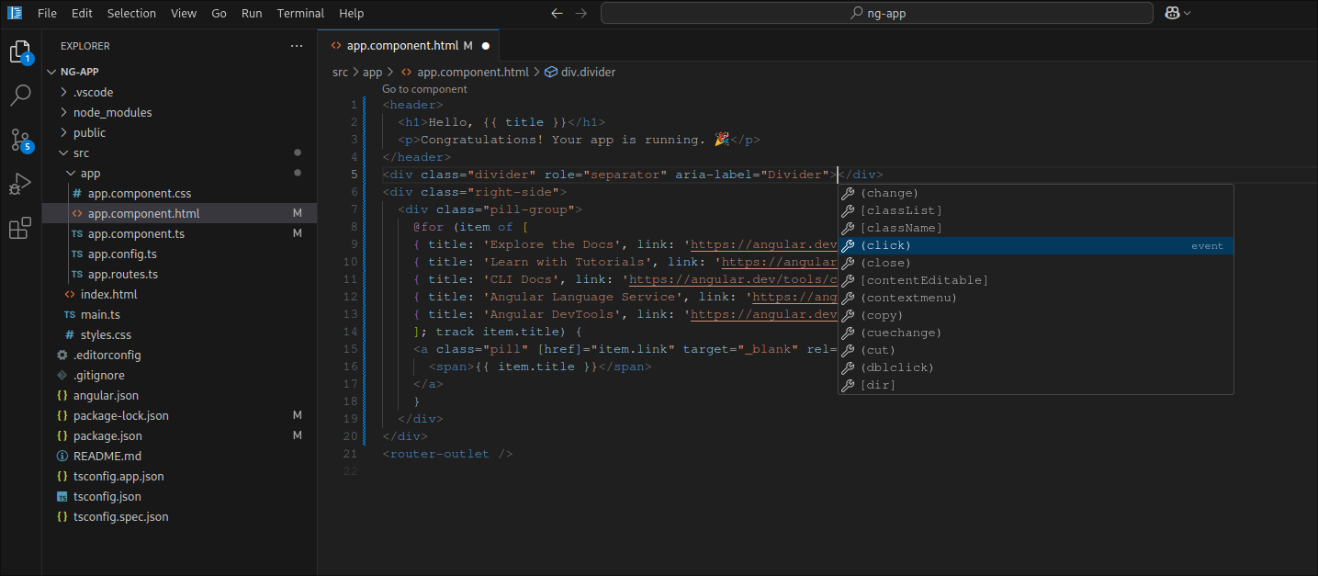
Task: Navigate back with the left arrow
Action: (x=557, y=13)
